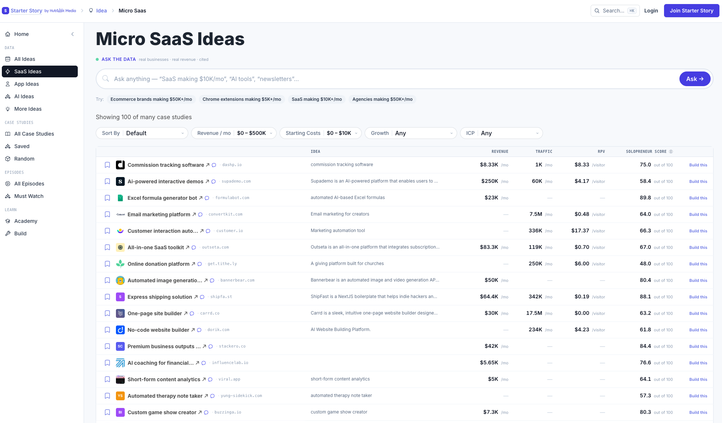Click the Join Starter Story button
The height and width of the screenshot is (423, 722).
tap(692, 11)
